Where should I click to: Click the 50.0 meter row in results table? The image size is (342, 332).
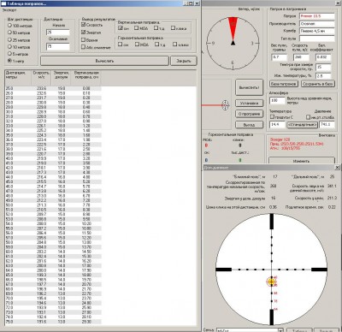[53, 205]
